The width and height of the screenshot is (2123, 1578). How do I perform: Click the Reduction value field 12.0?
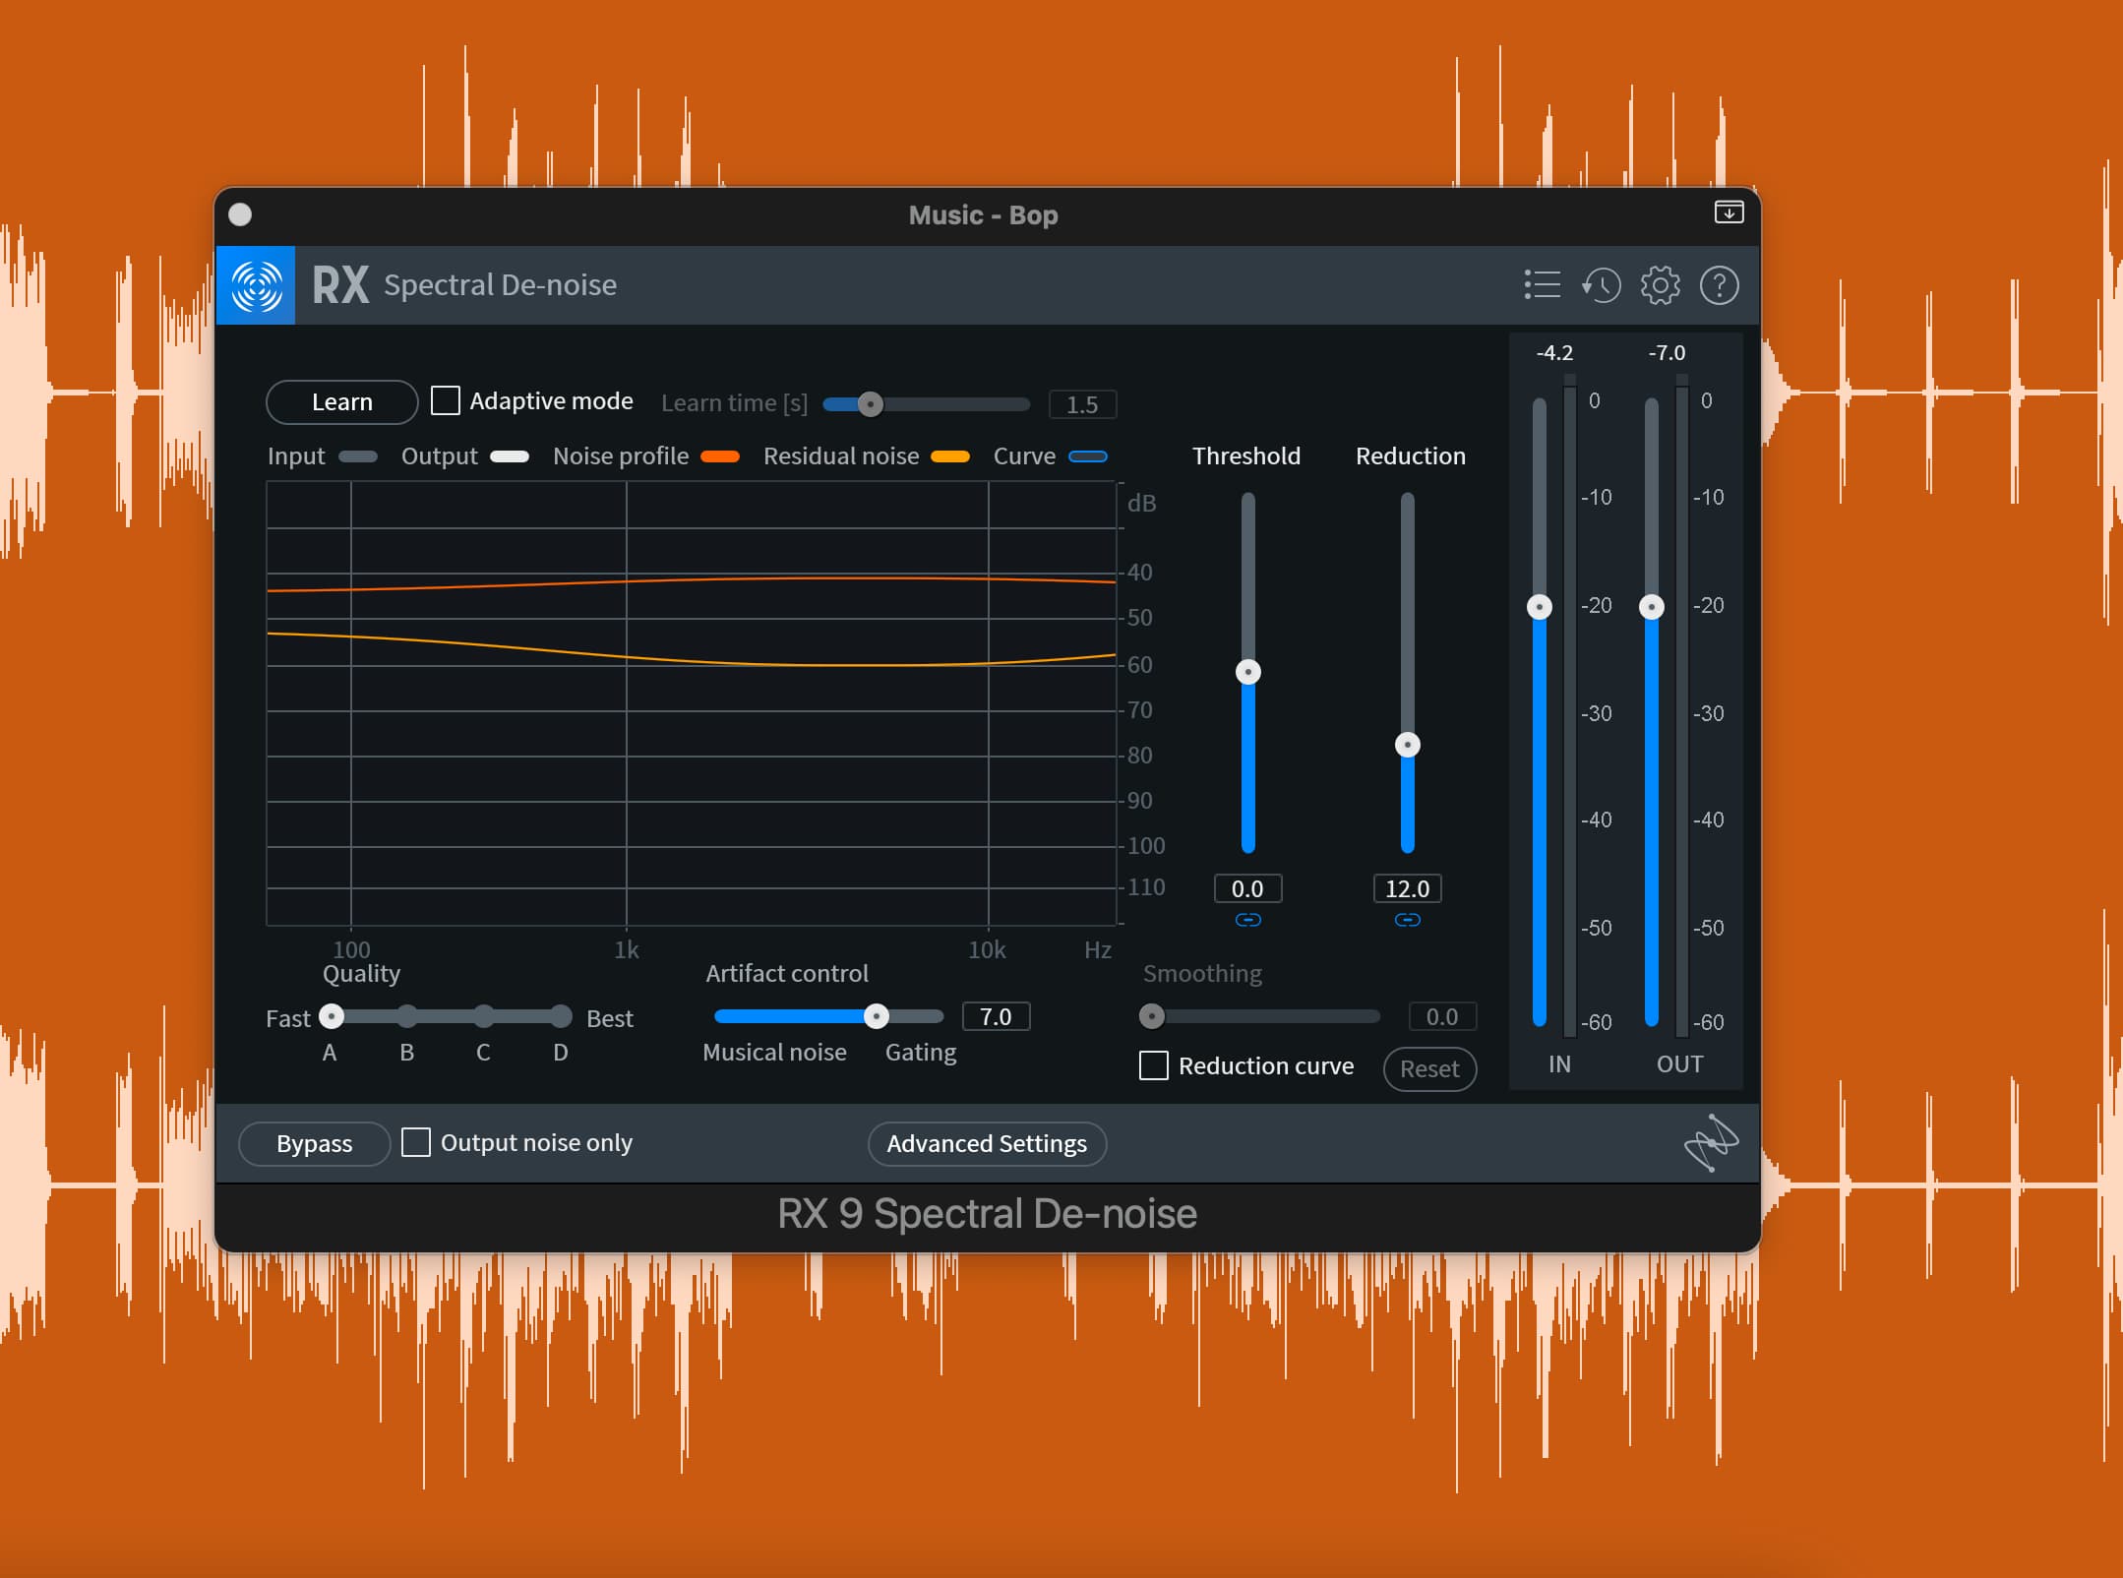pyautogui.click(x=1407, y=888)
